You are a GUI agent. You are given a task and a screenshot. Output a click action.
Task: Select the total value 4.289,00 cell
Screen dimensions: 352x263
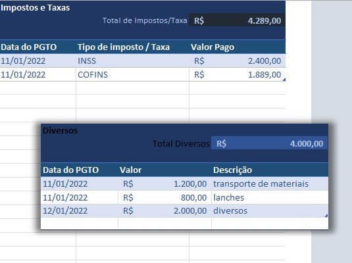point(238,20)
